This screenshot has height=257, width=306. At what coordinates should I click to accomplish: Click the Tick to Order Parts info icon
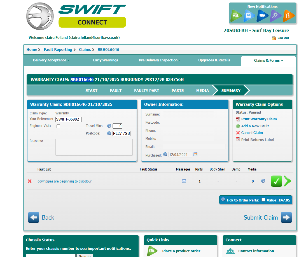tap(223, 200)
